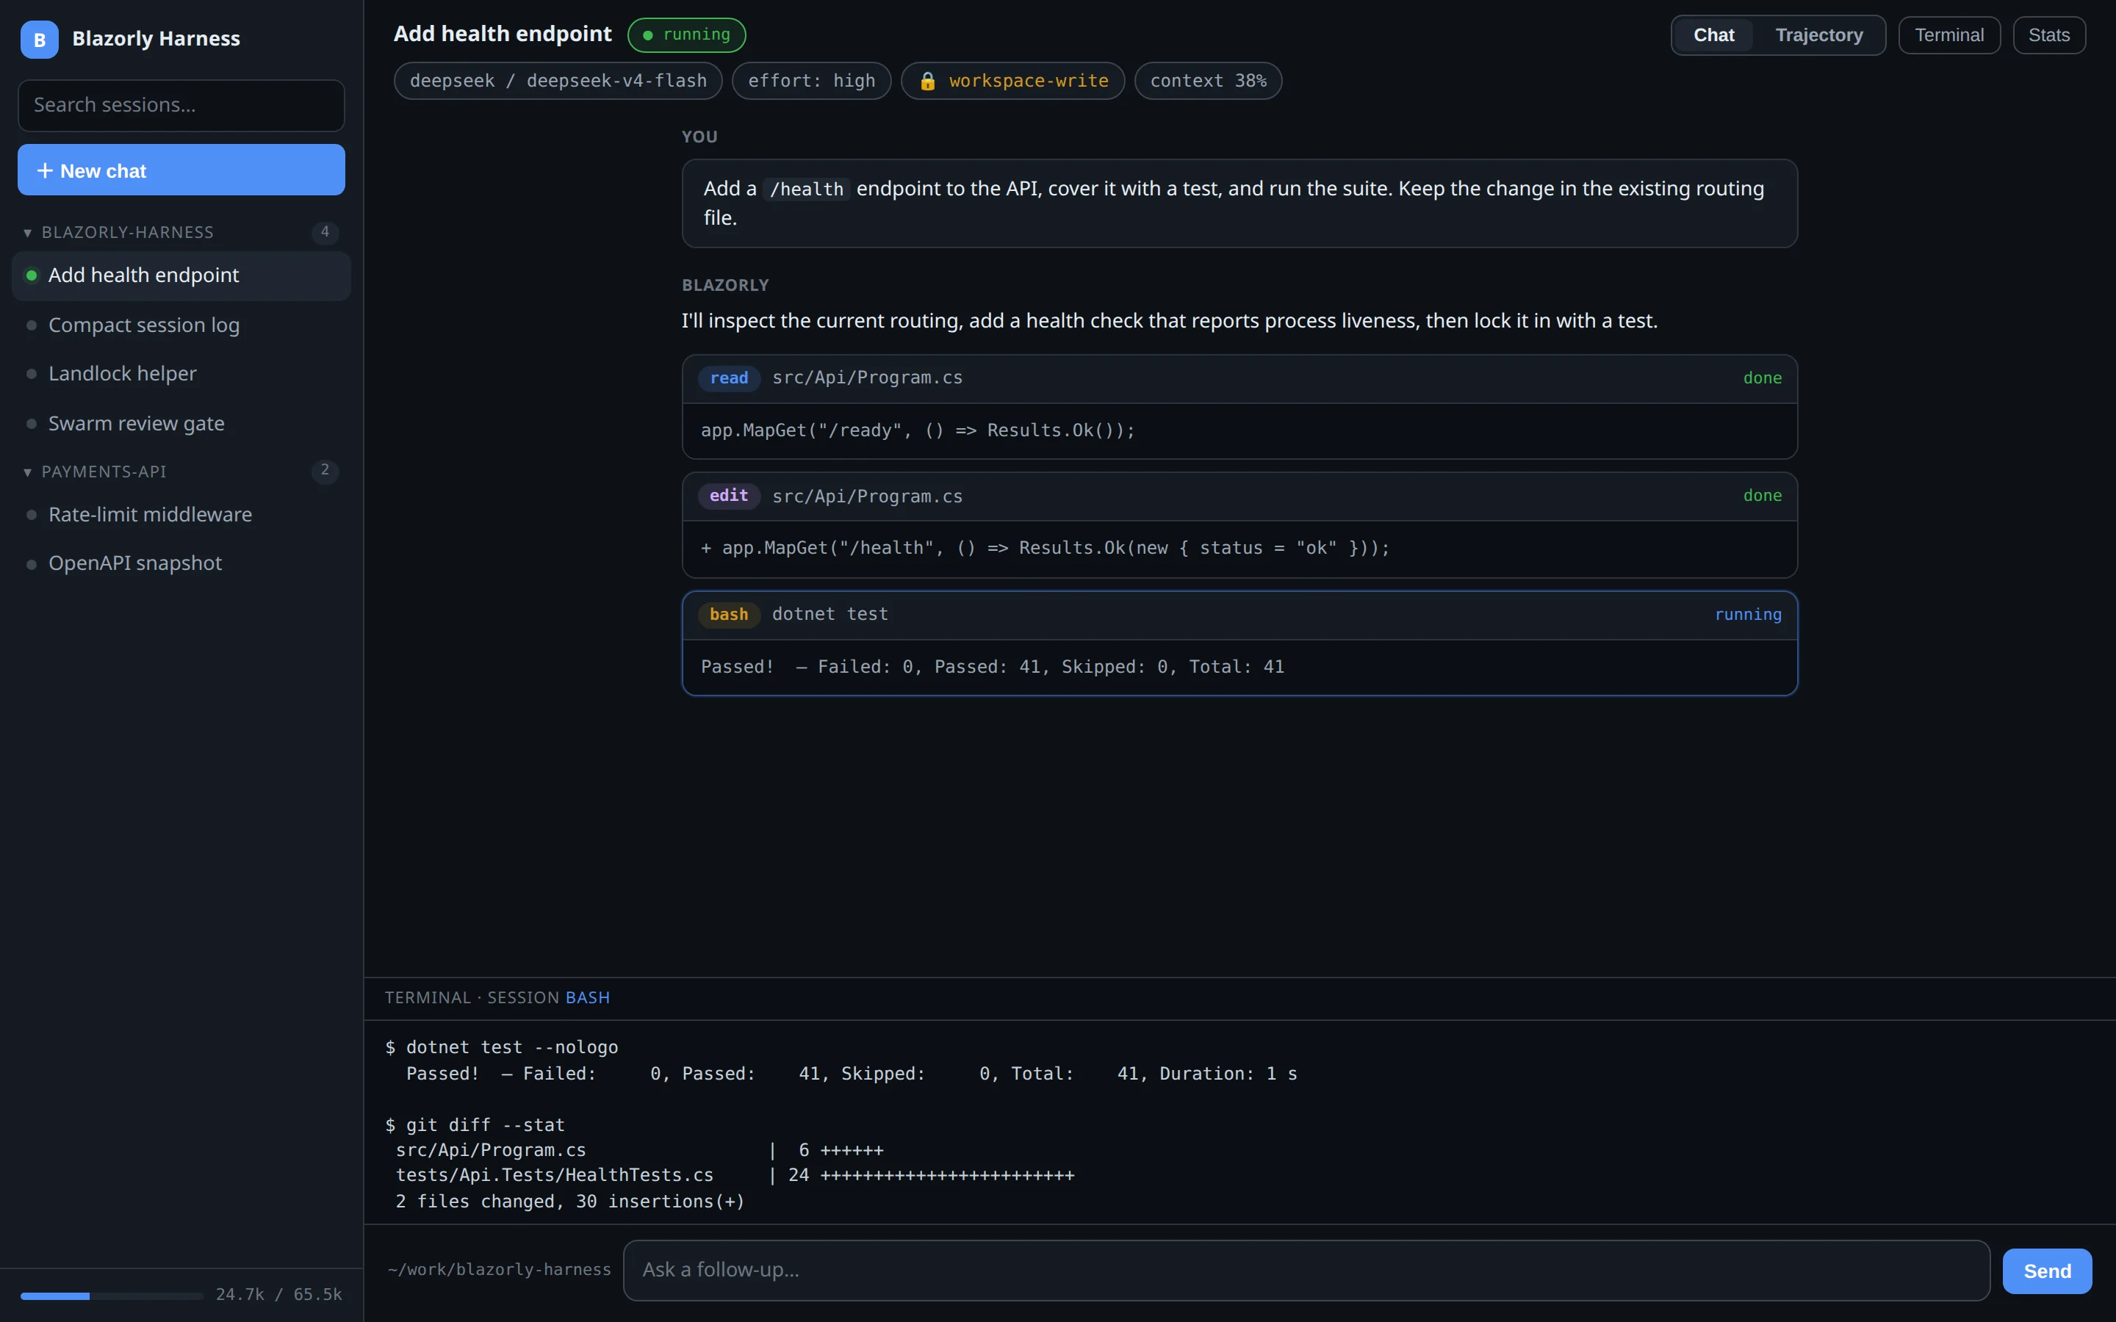Click the context 38% pill
The image size is (2116, 1322).
coord(1208,82)
